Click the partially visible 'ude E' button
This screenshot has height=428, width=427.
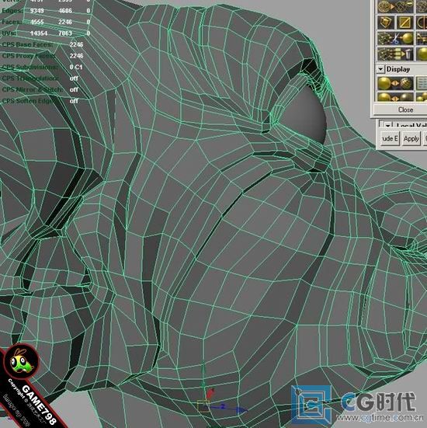[x=391, y=139]
